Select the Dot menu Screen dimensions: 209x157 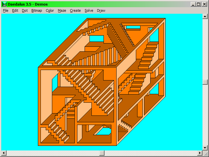[x=25, y=10]
